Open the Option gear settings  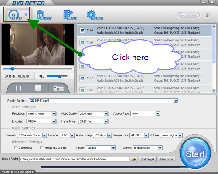(x=95, y=15)
